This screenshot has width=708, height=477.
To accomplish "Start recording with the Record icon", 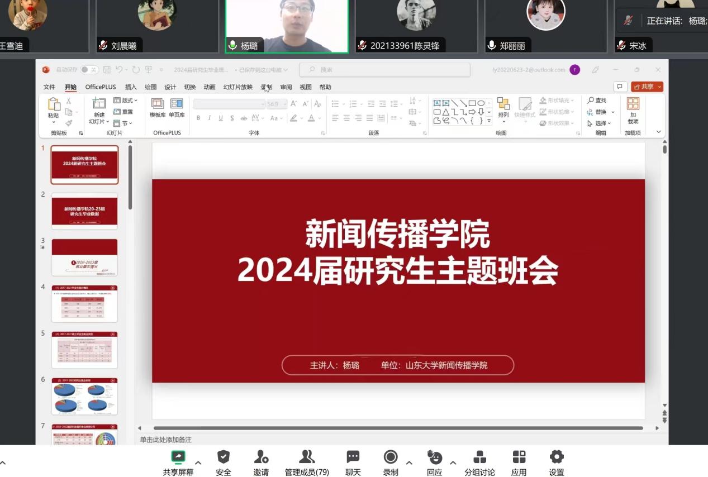I will pyautogui.click(x=391, y=457).
